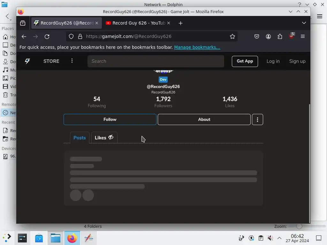
Task: Switch to the RecordGuy626 Game Jolt tab
Action: [x=66, y=23]
